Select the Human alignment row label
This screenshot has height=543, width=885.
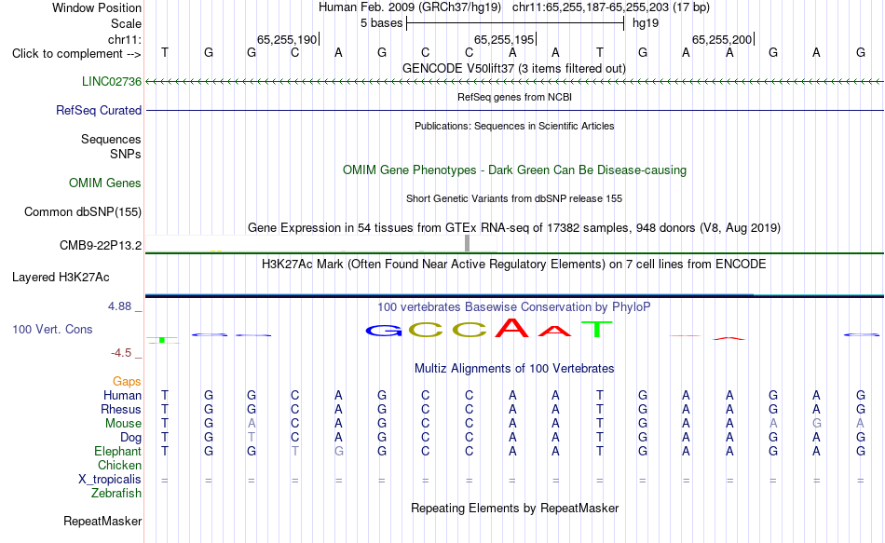tap(122, 395)
